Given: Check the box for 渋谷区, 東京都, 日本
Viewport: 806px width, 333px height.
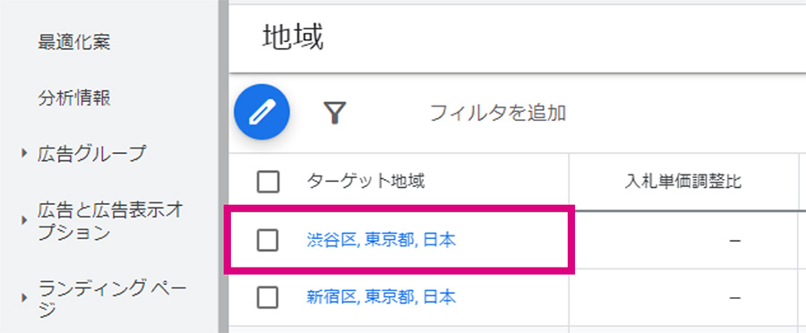Looking at the screenshot, I should tap(267, 240).
